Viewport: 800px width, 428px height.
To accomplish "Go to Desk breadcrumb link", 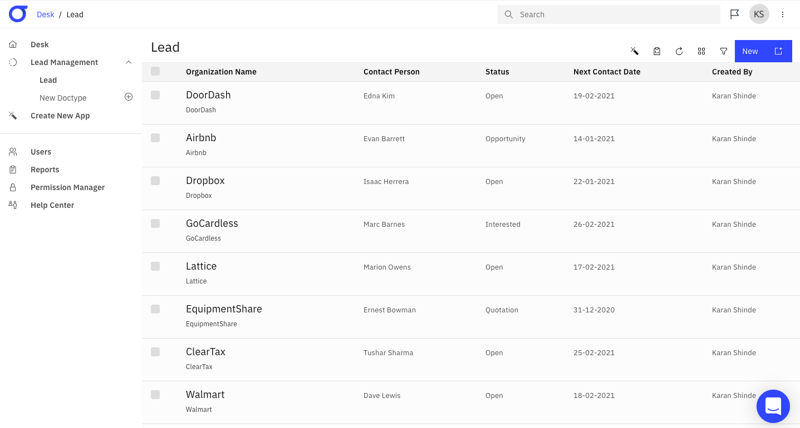I will [x=46, y=14].
